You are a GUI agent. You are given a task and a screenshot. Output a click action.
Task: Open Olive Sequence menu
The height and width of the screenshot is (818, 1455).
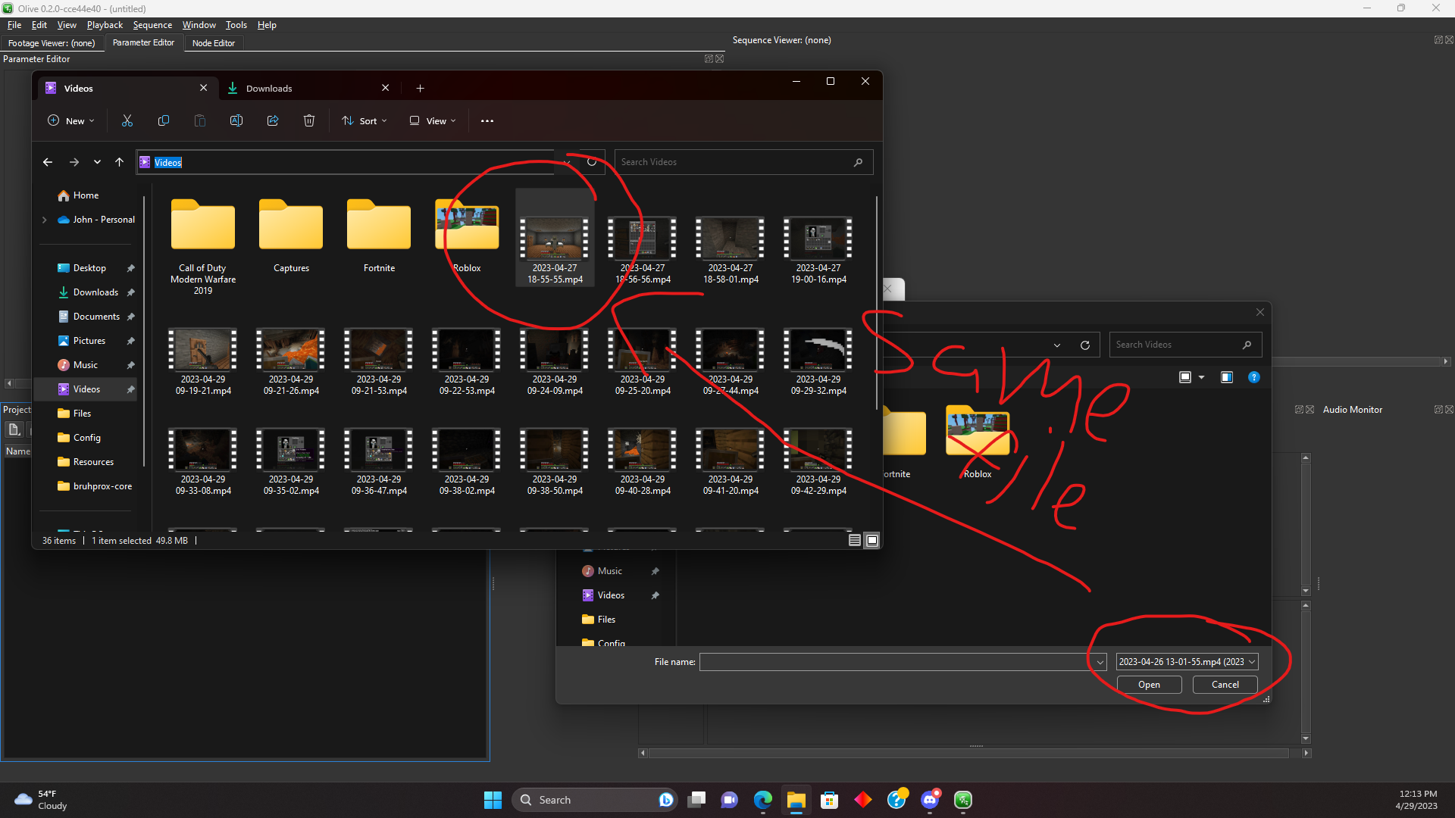152,25
